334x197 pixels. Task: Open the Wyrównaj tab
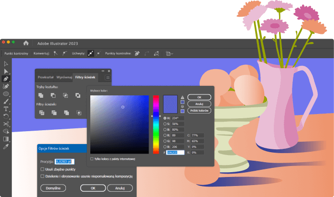pyautogui.click(x=64, y=77)
